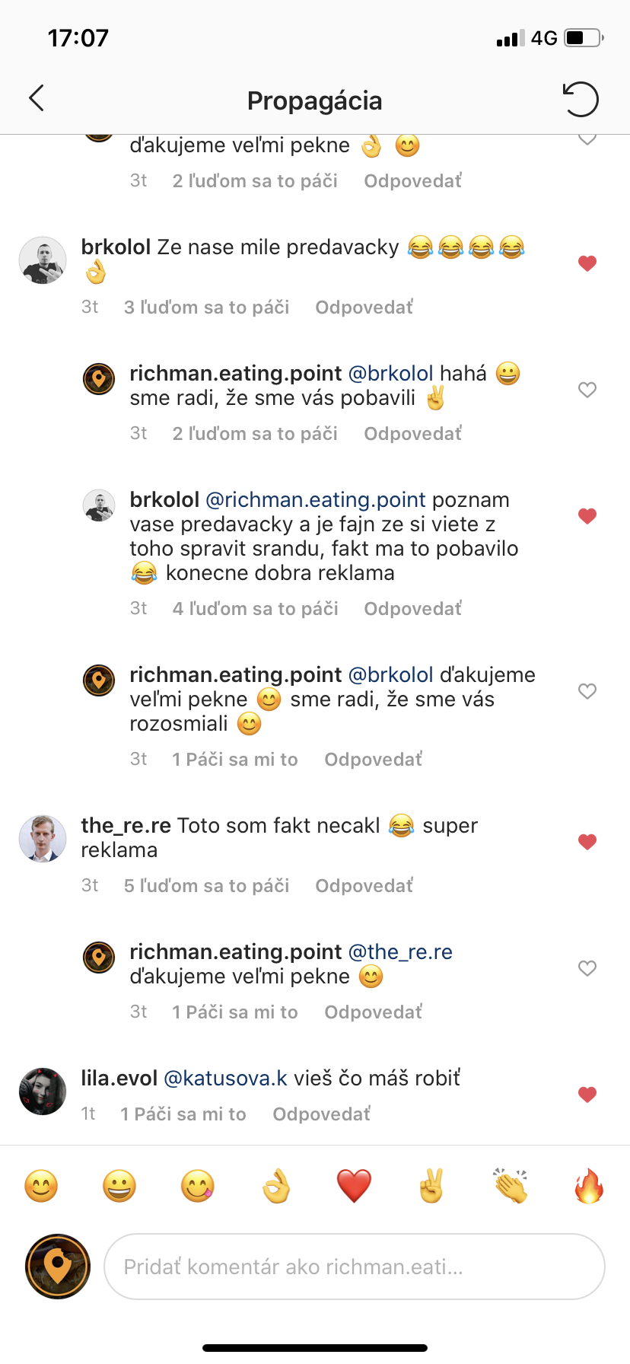The image size is (630, 1364).
Task: Open brkolol profile picture at top comment
Action: pos(43,260)
